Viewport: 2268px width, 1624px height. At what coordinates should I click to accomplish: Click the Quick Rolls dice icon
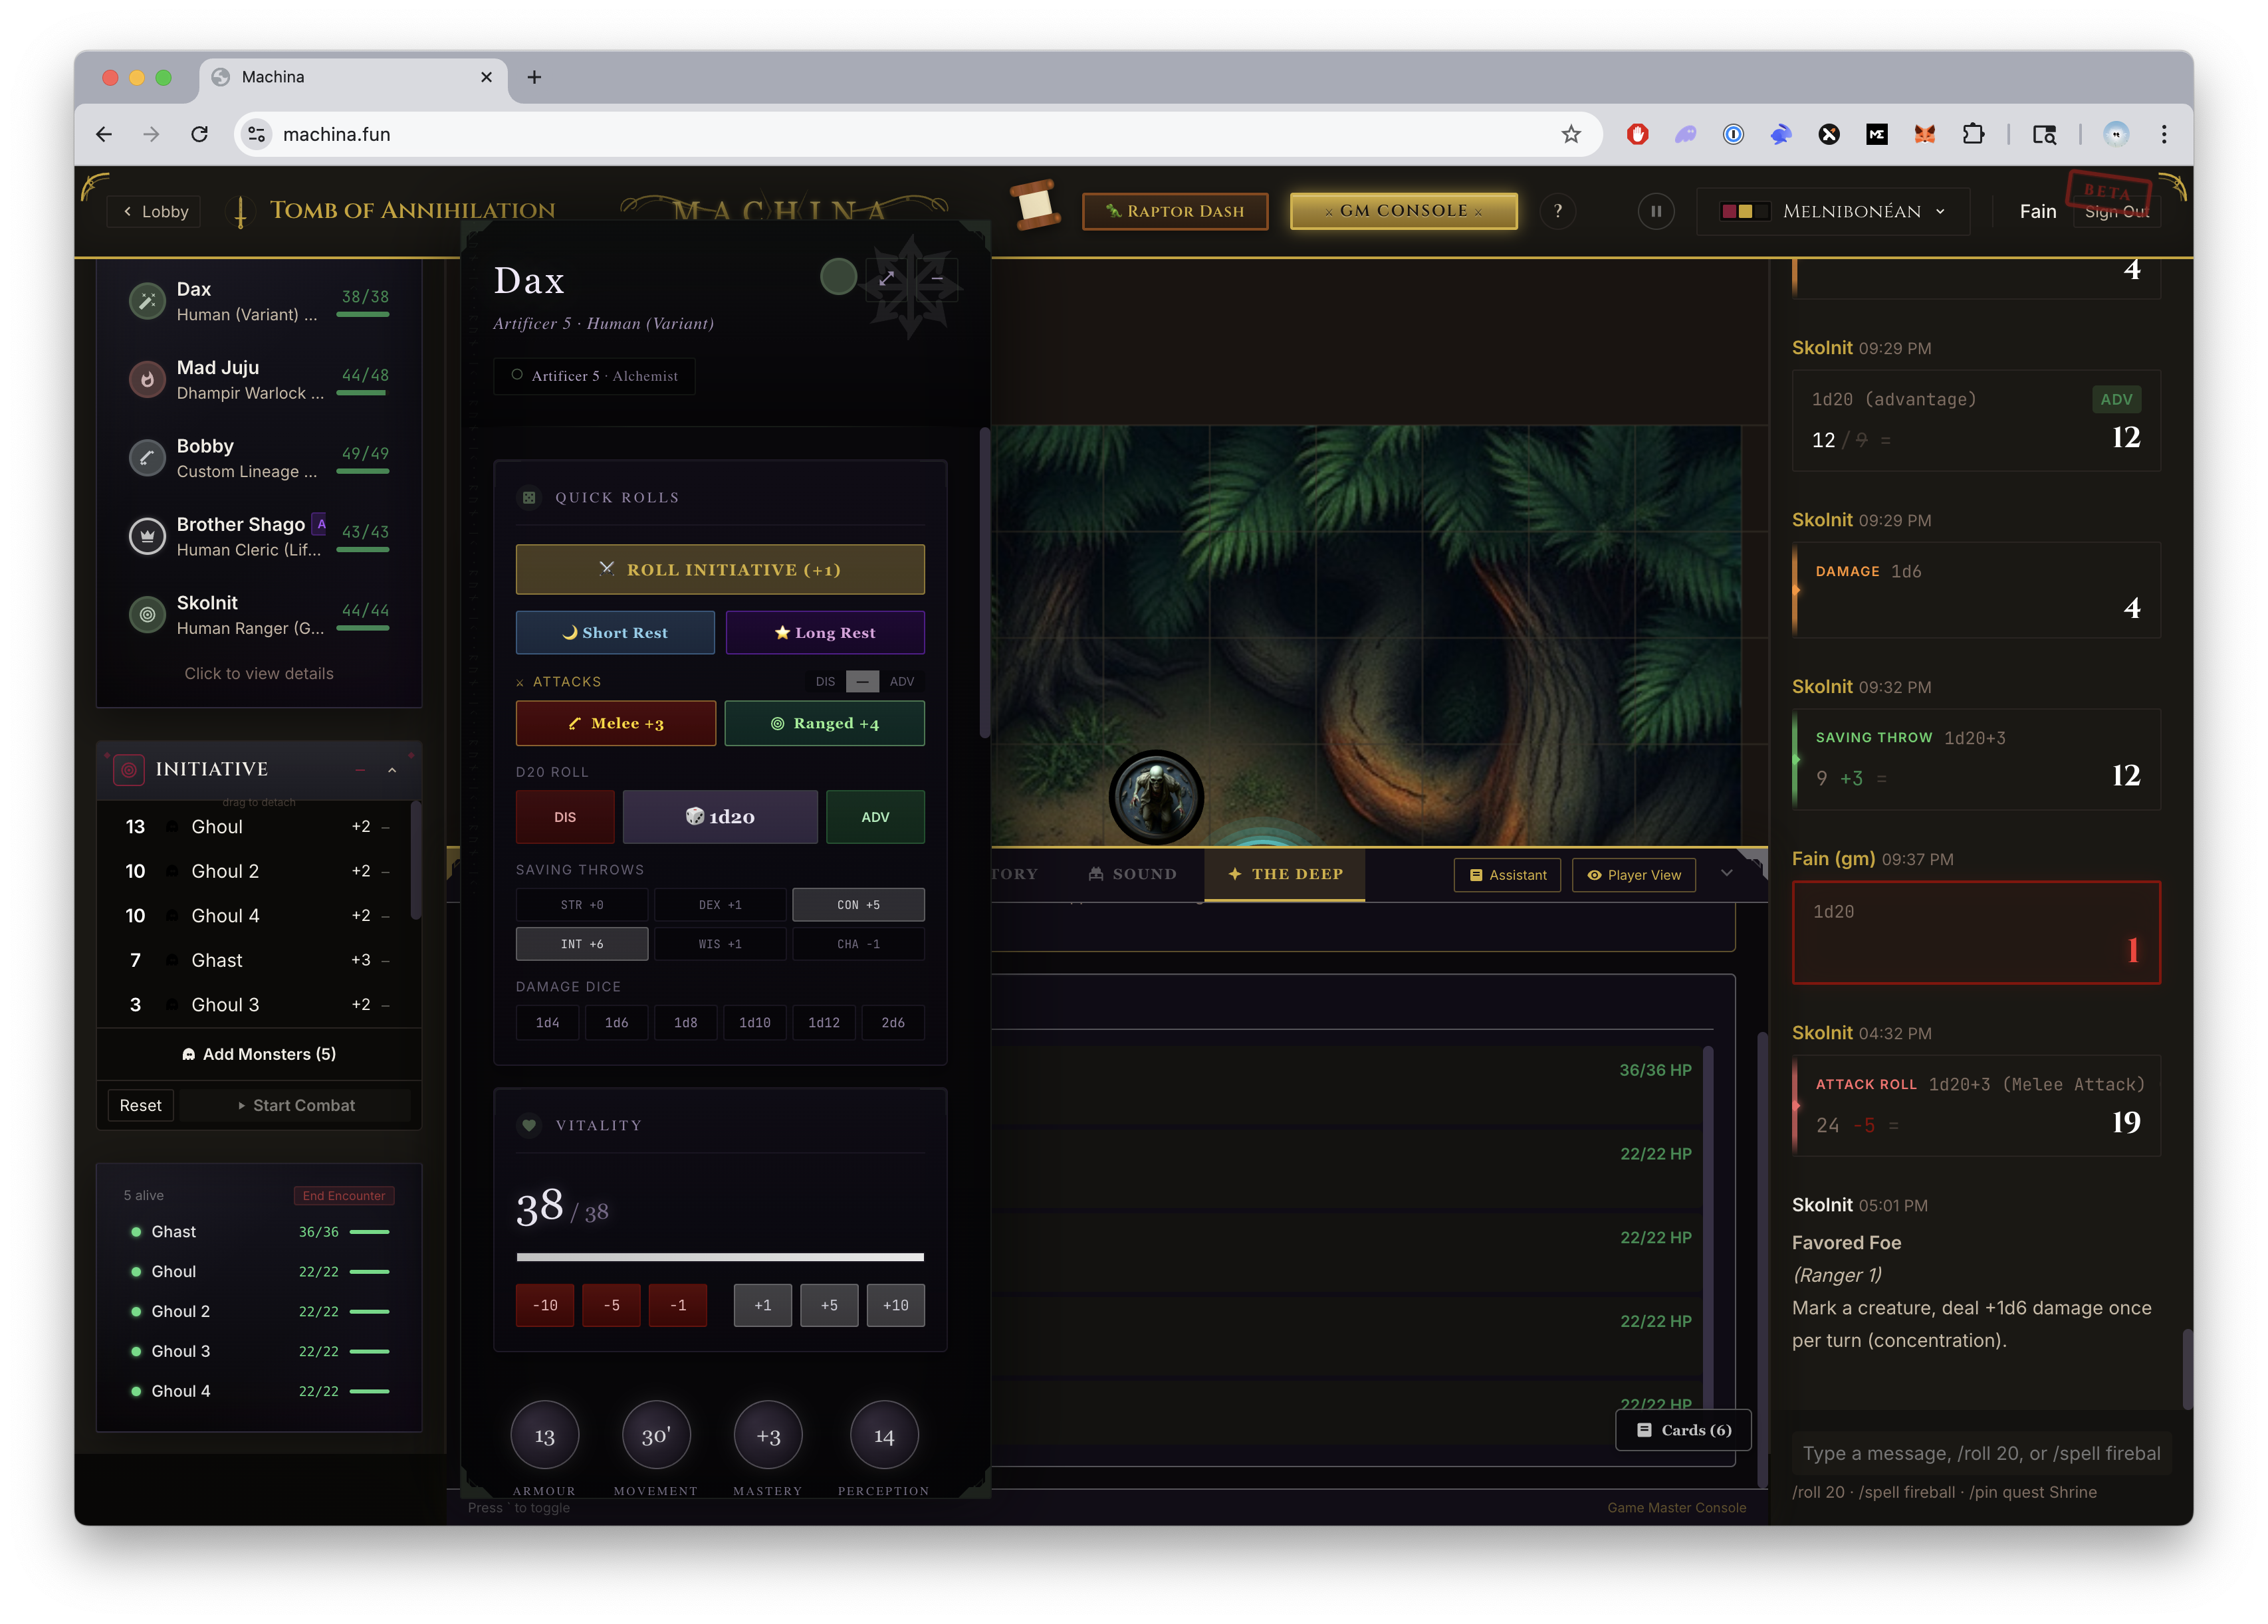[529, 498]
